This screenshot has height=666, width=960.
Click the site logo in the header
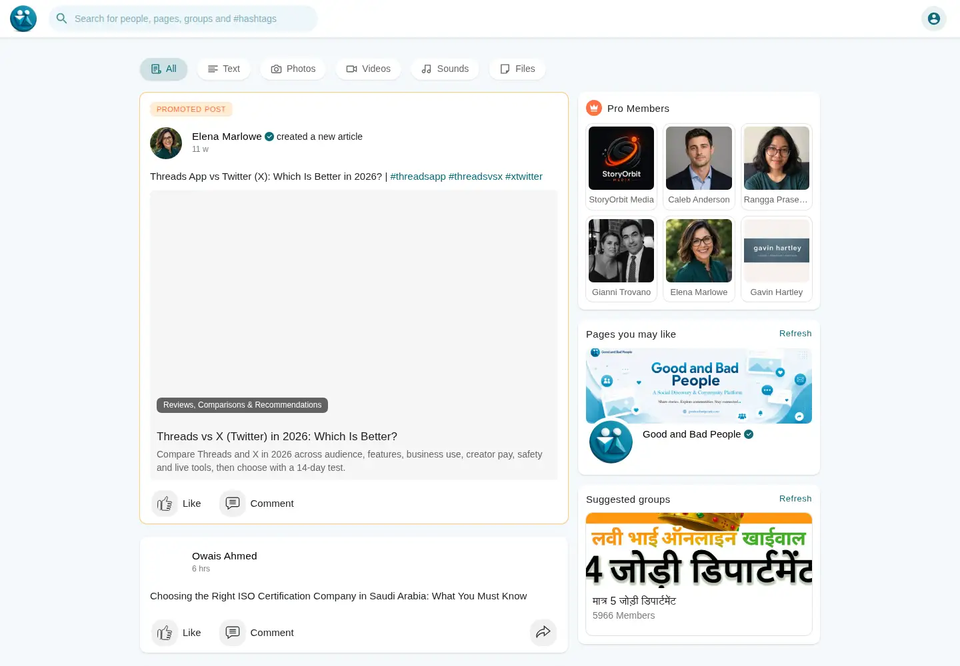23,19
